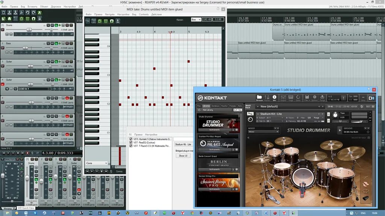Toggle the FX button on the Drums track
Image resolution: width=385 pixels, height=216 pixels.
click(x=56, y=25)
